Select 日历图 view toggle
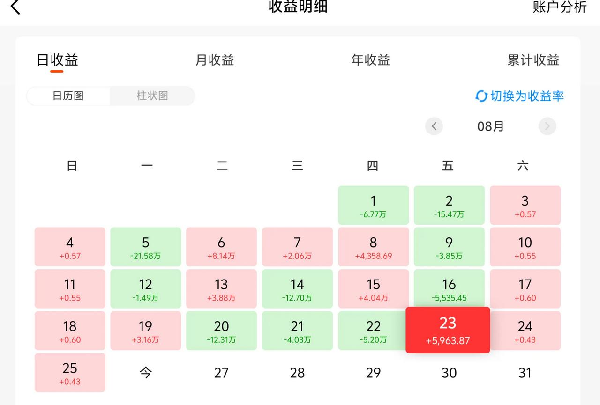 tap(68, 96)
